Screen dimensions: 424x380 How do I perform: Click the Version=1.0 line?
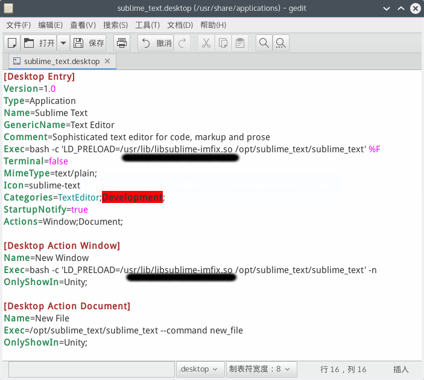pos(30,89)
